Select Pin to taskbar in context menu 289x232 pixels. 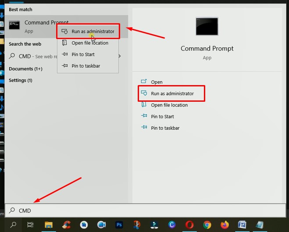coord(88,66)
